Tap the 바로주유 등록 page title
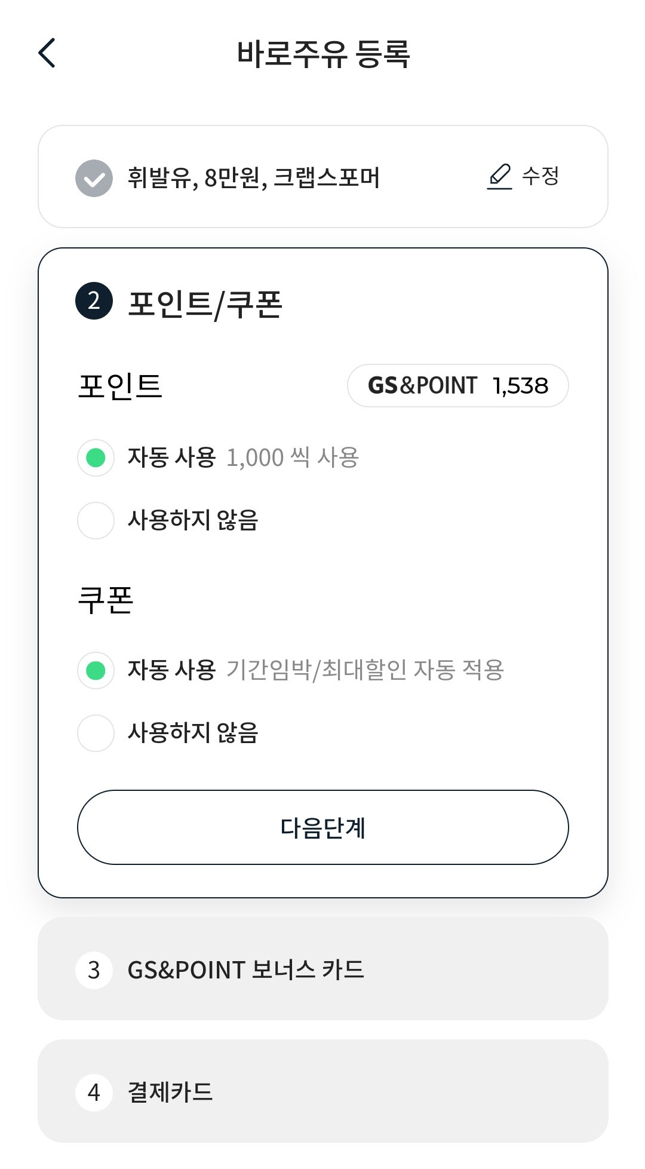Screen dimensions: 645x1169 (x=323, y=54)
